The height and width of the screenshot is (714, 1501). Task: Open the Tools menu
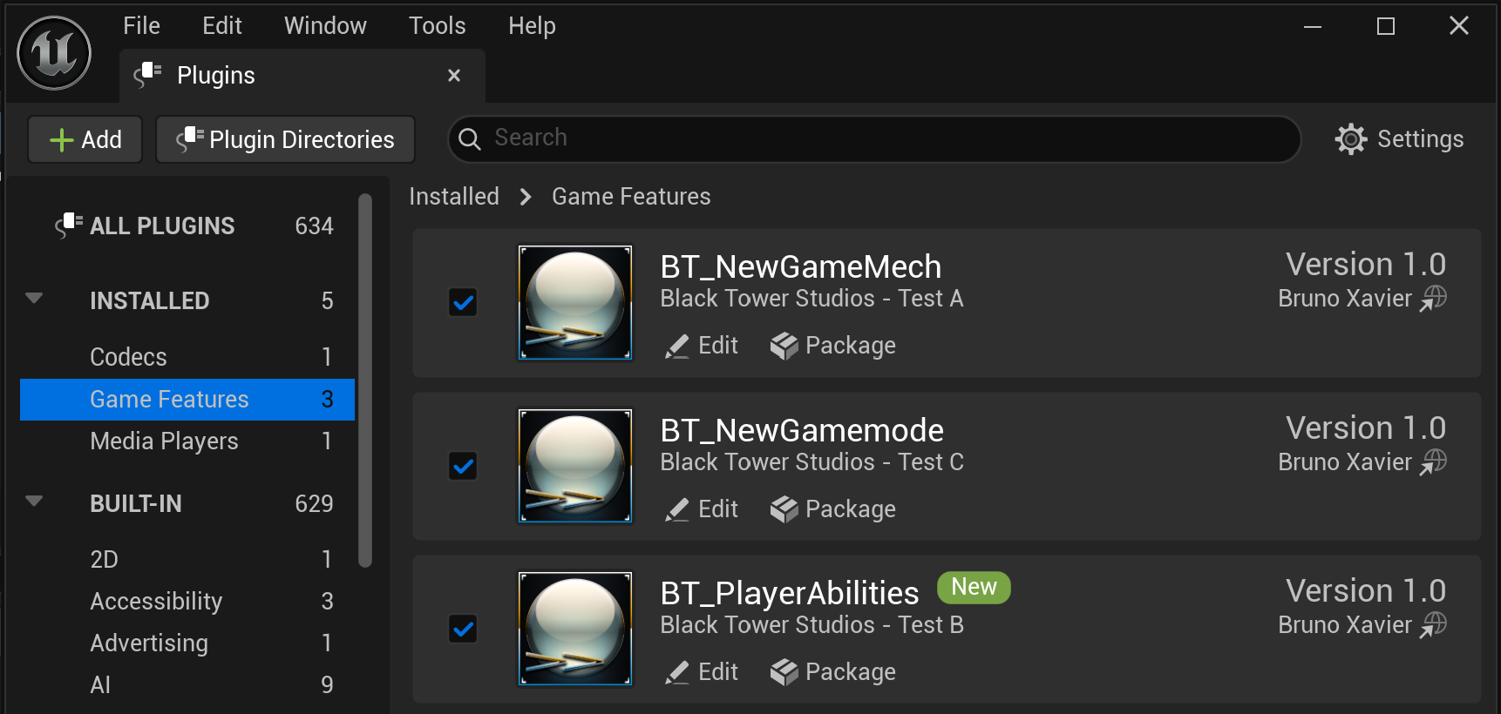(x=438, y=26)
